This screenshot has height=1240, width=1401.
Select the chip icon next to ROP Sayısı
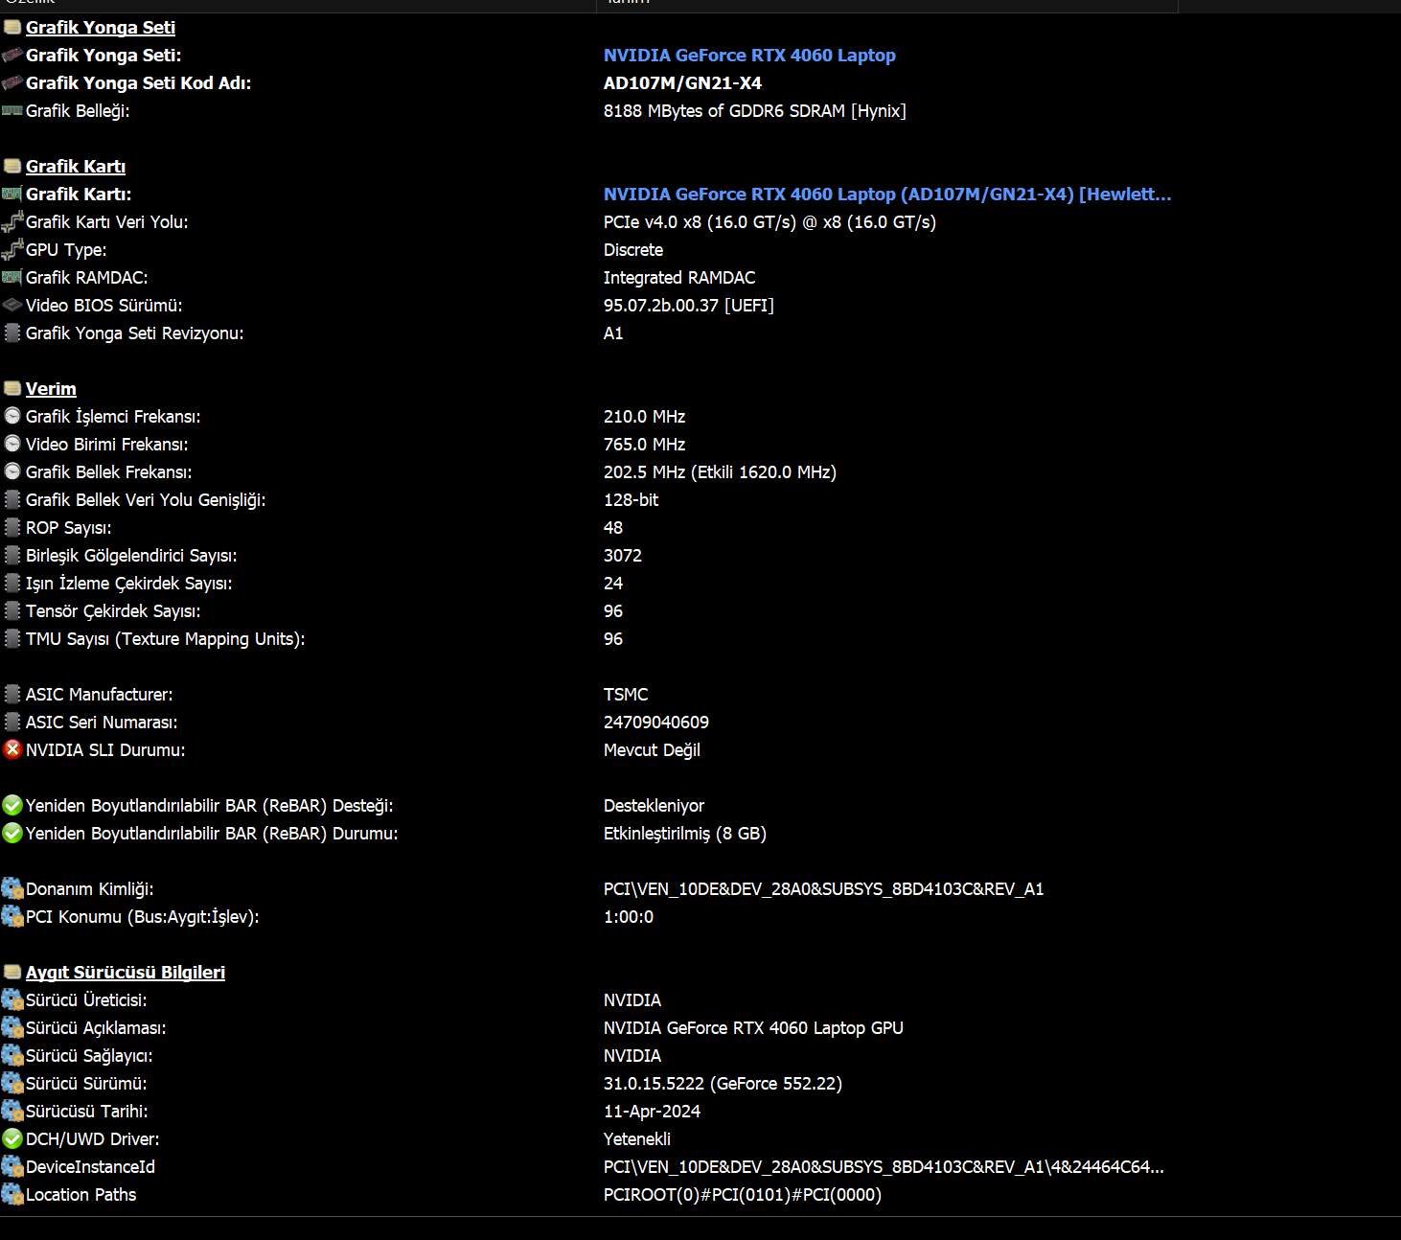[12, 528]
